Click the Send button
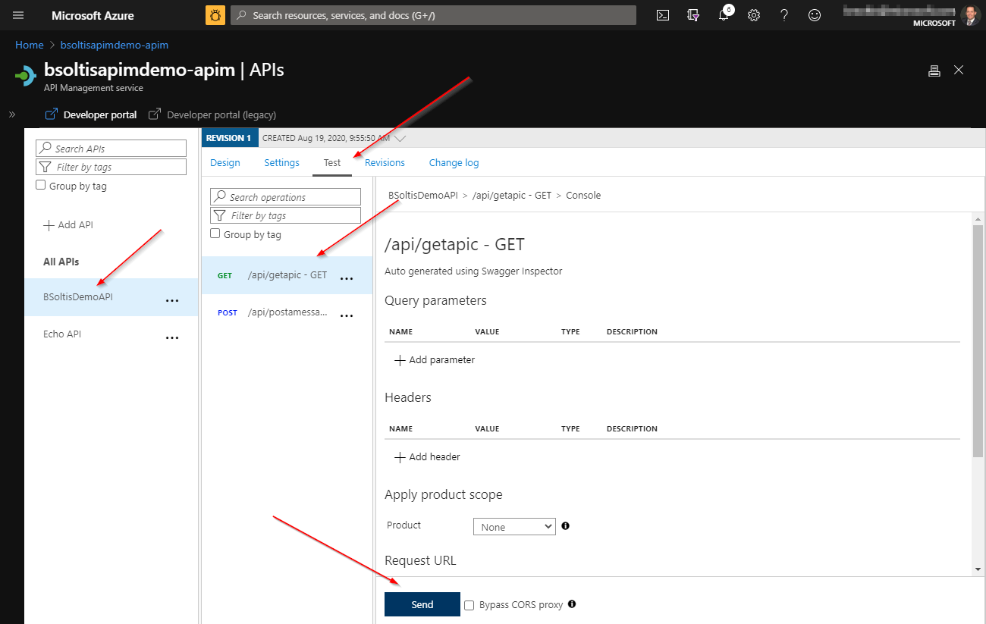Image resolution: width=986 pixels, height=624 pixels. coord(422,604)
